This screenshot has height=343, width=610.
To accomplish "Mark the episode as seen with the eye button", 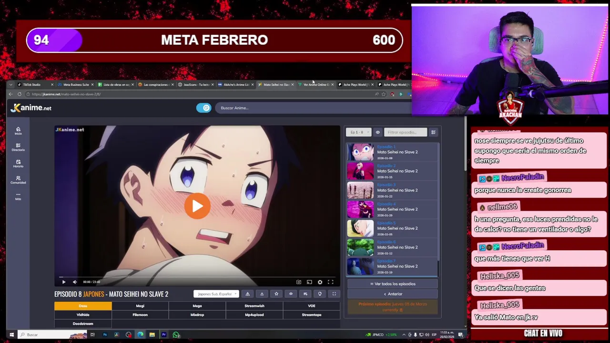I will (x=291, y=294).
